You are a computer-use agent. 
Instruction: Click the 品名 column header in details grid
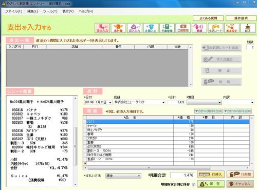tap(130, 118)
